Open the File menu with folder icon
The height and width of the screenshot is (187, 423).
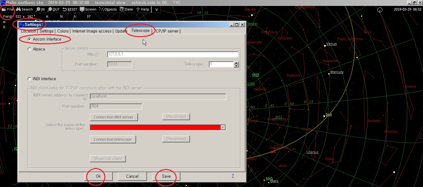click(8, 9)
